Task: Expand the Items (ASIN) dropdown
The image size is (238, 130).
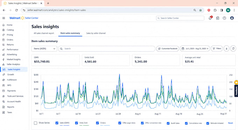Action: tap(44, 48)
